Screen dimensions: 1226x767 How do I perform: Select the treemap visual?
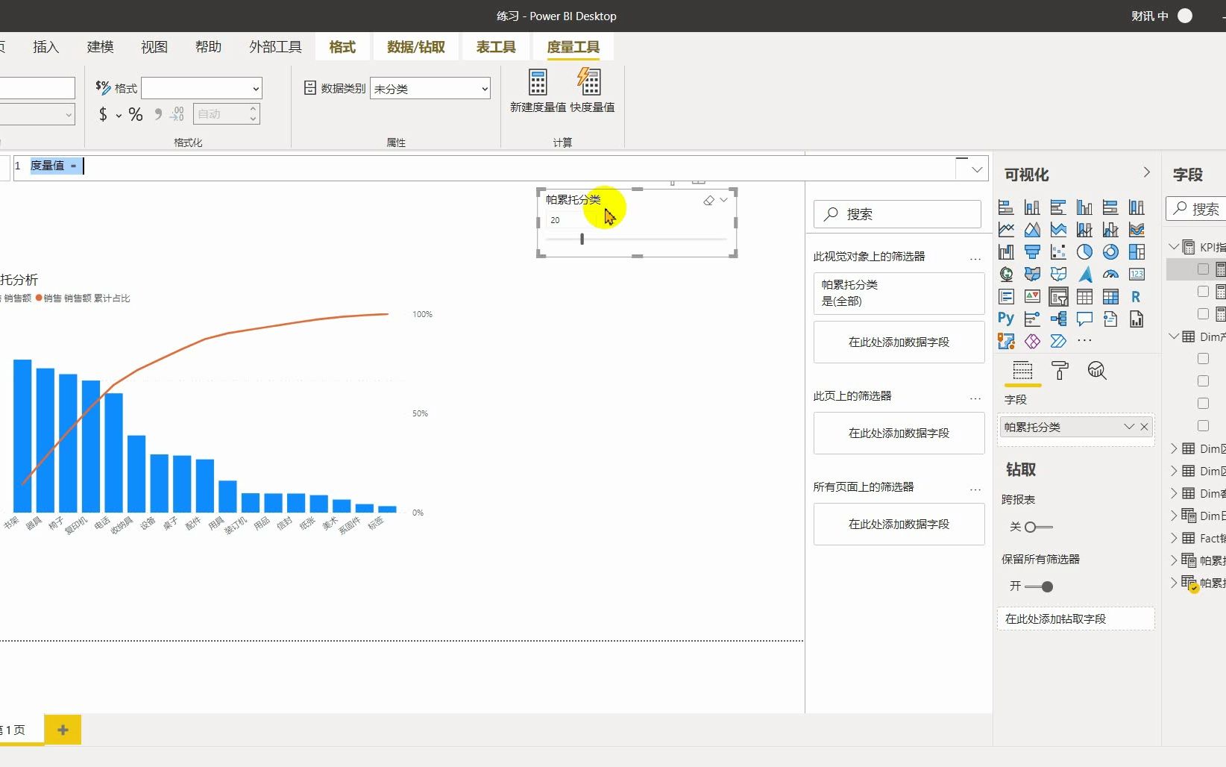click(1137, 251)
